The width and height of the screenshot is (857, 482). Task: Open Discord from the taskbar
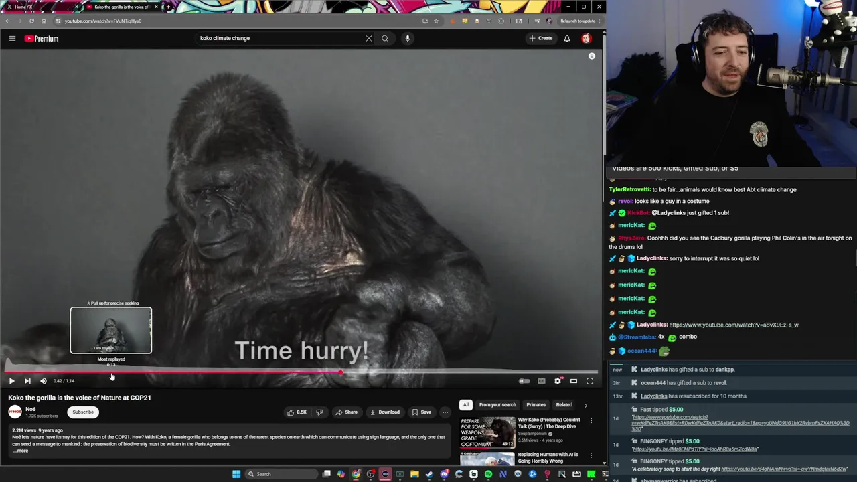pos(444,474)
